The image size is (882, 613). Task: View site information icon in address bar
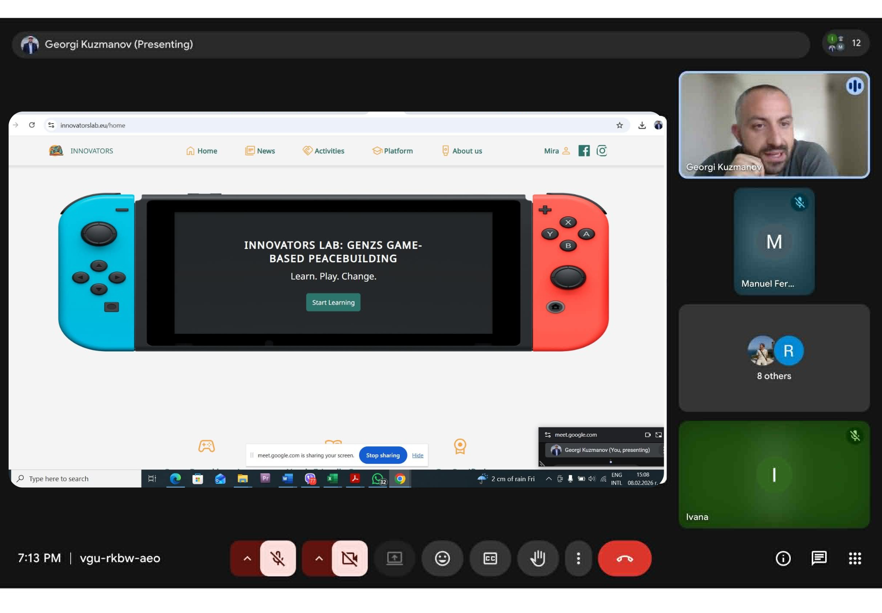(x=51, y=125)
